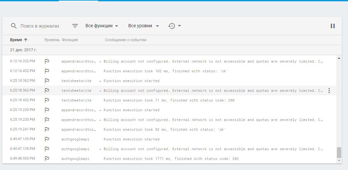Click the filter lines icon
The height and width of the screenshot is (170, 348).
[75, 26]
